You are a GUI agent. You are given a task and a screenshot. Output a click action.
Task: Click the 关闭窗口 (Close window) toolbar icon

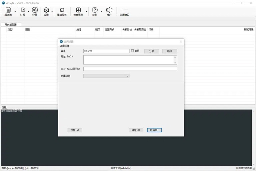point(124,11)
